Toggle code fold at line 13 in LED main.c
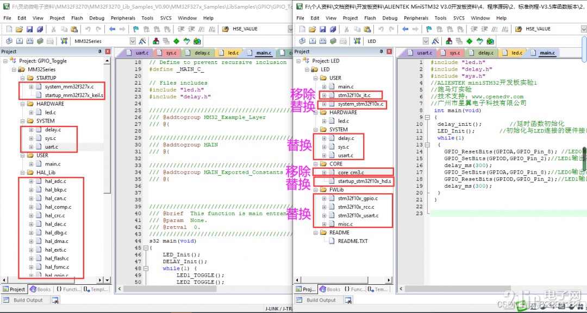587x313 pixels. coord(428,145)
